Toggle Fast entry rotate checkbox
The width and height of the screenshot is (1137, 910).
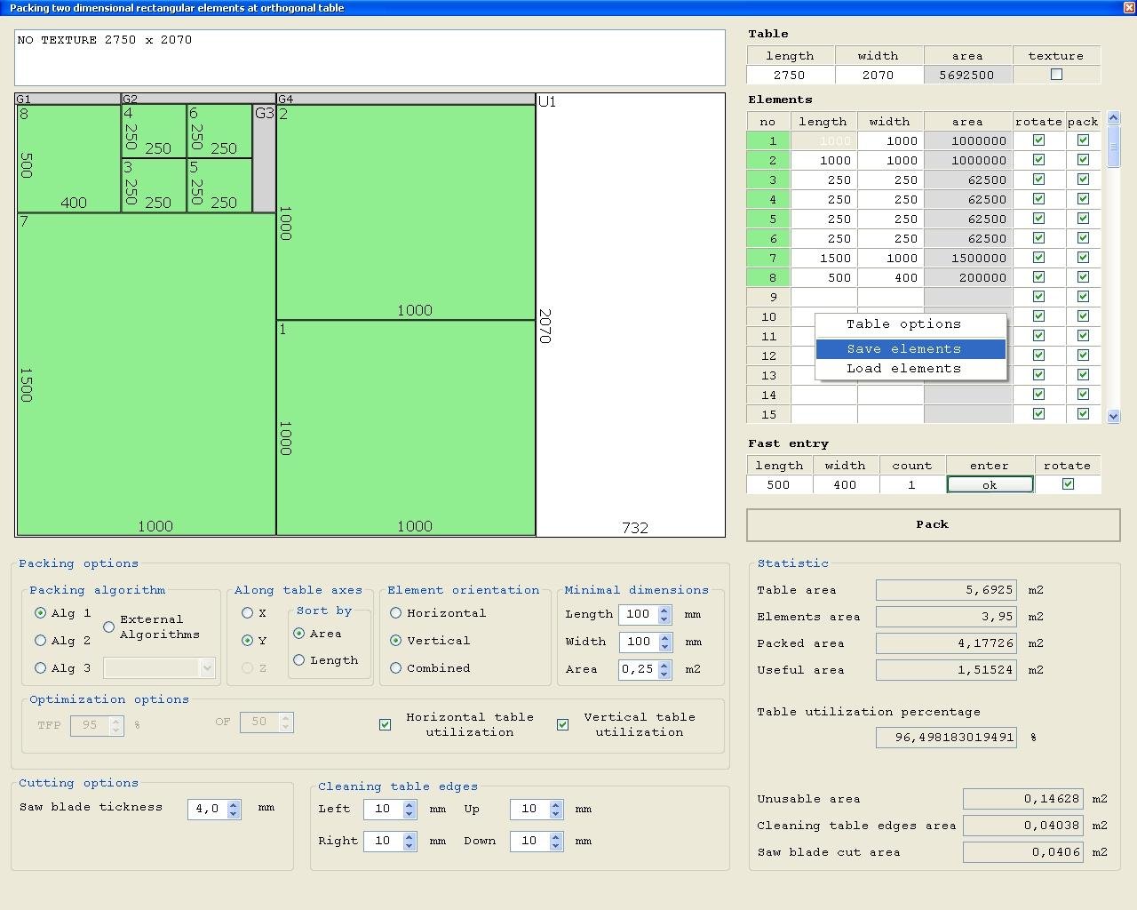click(1068, 484)
